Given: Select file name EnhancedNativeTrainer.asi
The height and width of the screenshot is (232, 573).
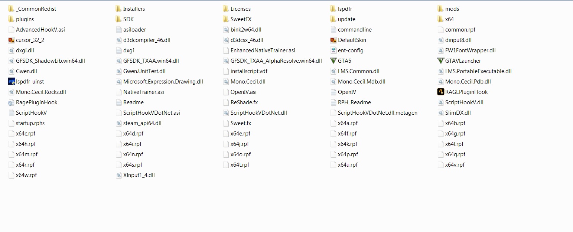Looking at the screenshot, I should pyautogui.click(x=263, y=50).
